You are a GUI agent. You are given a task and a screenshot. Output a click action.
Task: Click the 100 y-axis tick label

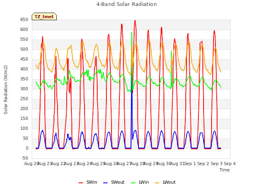(24, 128)
